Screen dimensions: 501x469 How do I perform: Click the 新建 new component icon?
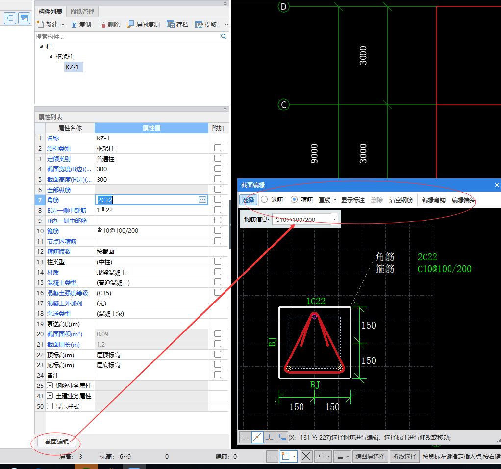[x=40, y=24]
